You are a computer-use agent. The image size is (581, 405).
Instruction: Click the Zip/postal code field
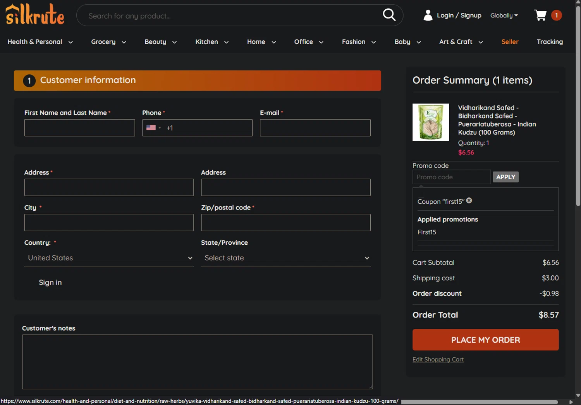[x=285, y=223]
